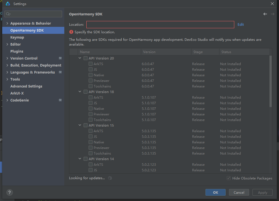Expand the Version Control section arrow
Image resolution: width=279 pixels, height=201 pixels.
[x=7, y=58]
